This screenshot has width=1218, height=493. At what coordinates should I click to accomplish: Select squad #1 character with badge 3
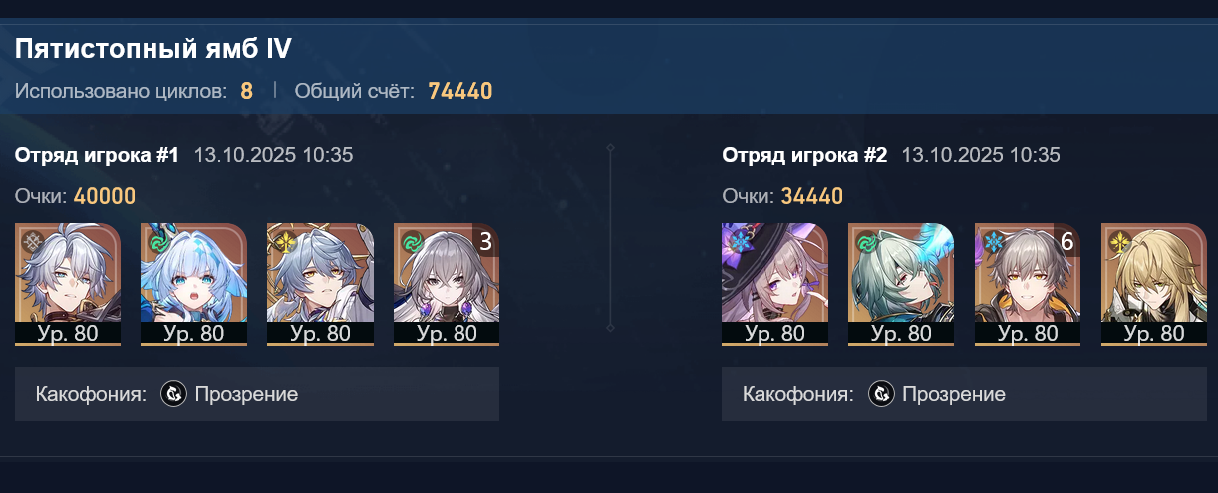coord(447,284)
